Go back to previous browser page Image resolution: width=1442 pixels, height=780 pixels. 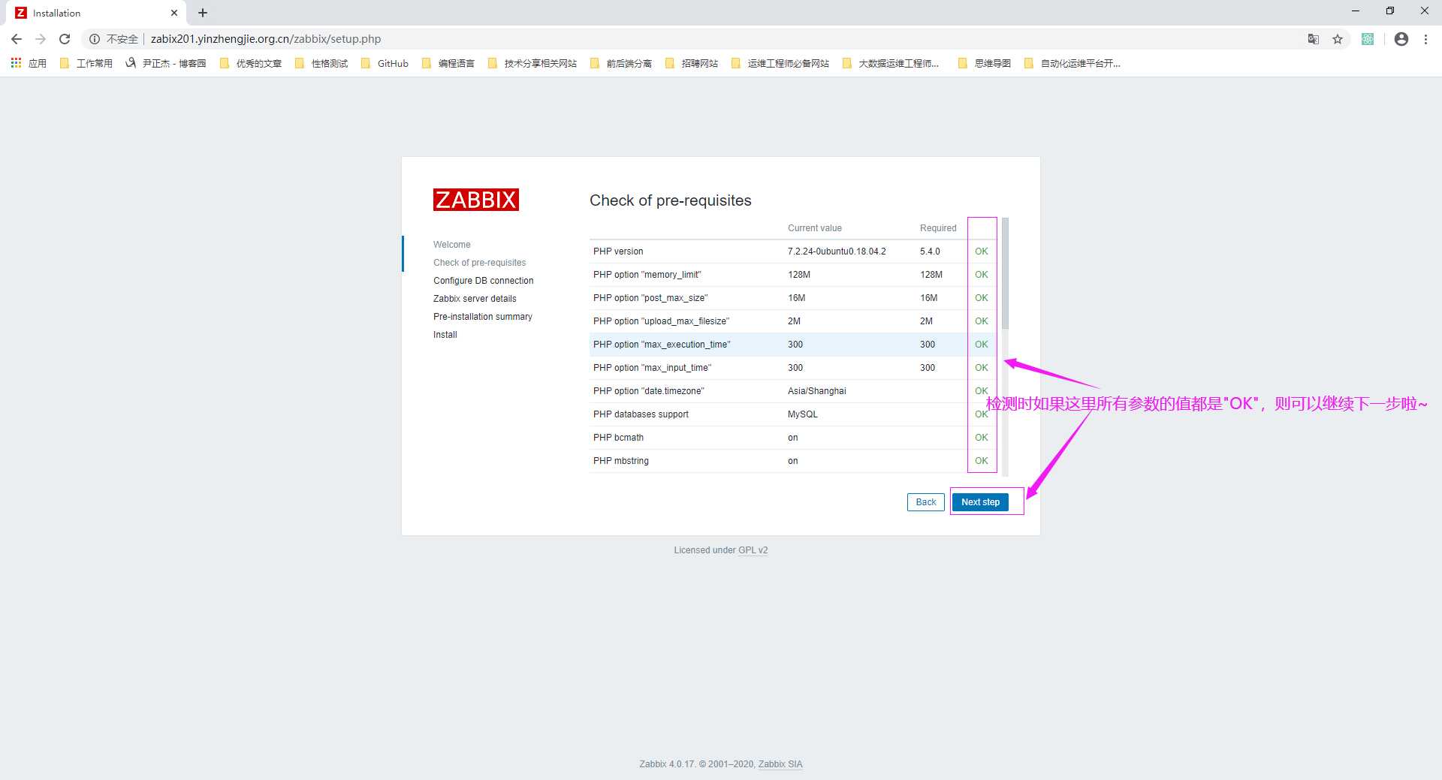pos(17,39)
